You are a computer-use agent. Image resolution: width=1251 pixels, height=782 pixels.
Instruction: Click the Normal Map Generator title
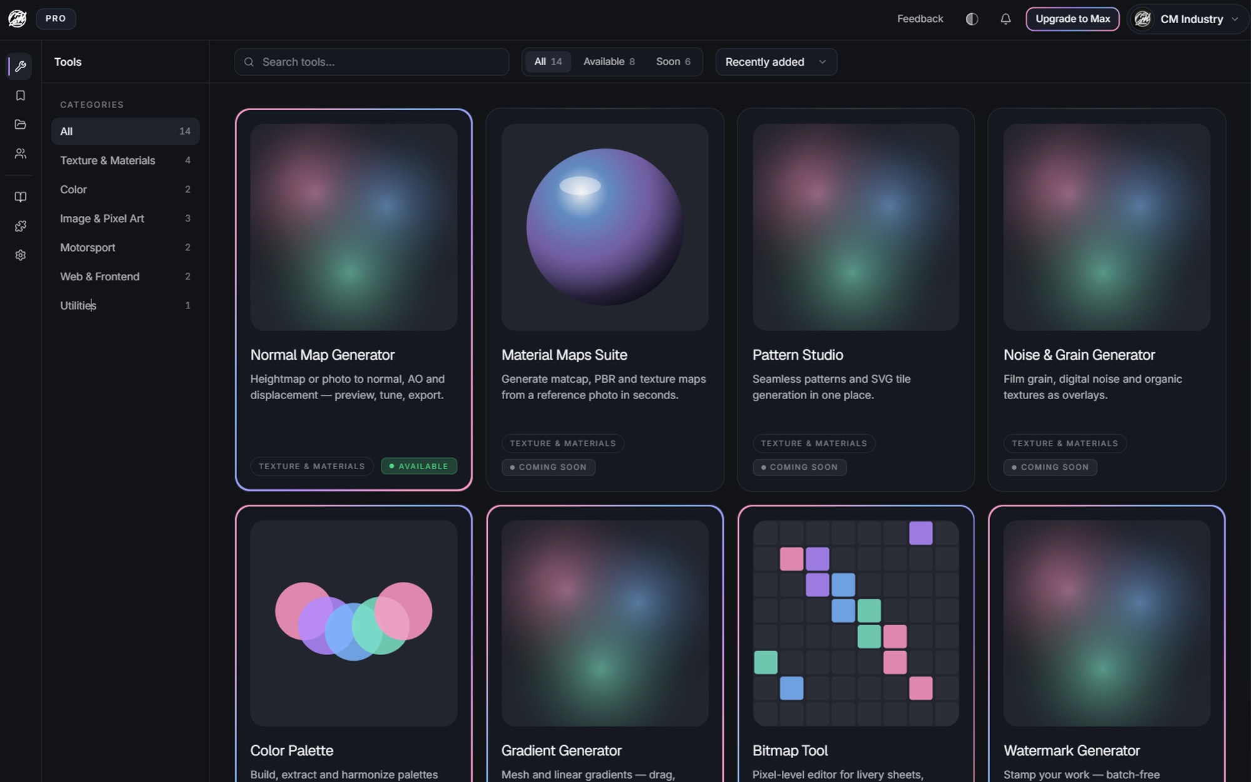[x=322, y=355]
